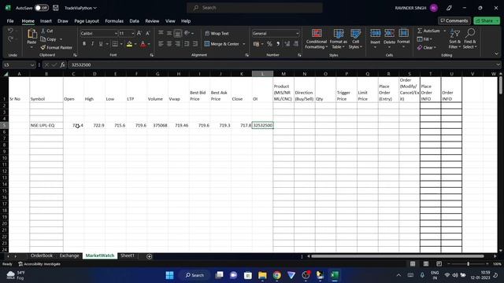Viewport: 504px width, 283px height.
Task: Apply the red font color
Action: 143,44
